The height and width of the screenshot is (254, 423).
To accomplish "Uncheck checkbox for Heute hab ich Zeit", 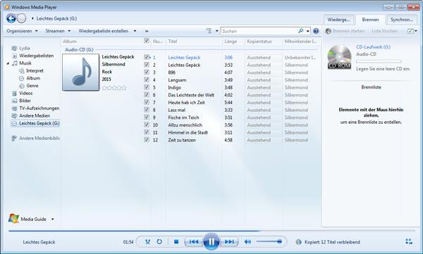I will [147, 102].
